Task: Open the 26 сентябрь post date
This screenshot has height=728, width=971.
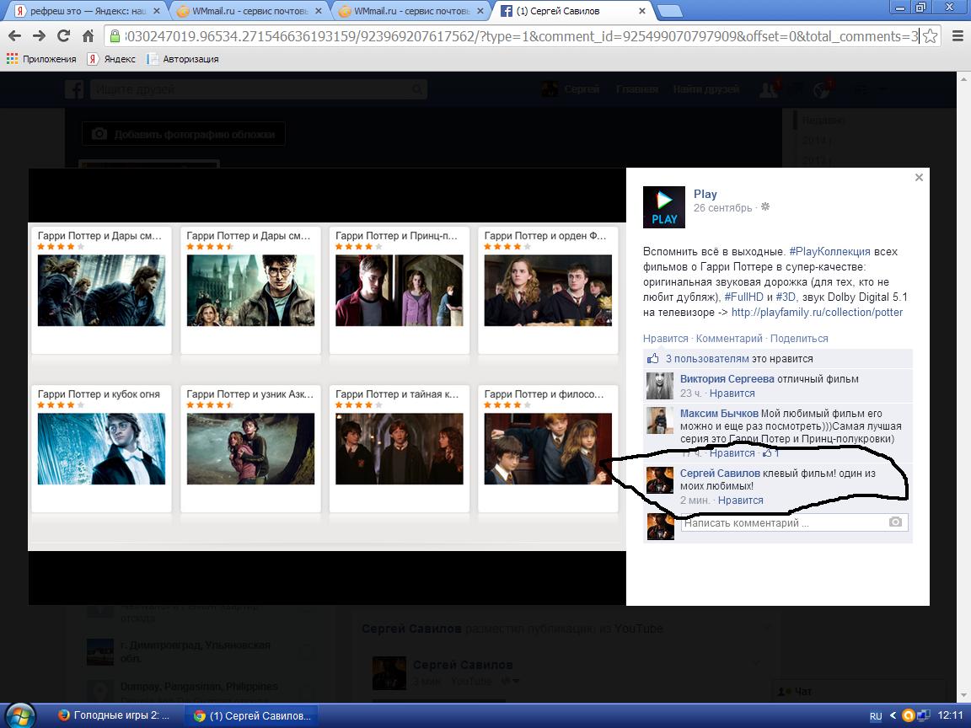Action: (722, 208)
